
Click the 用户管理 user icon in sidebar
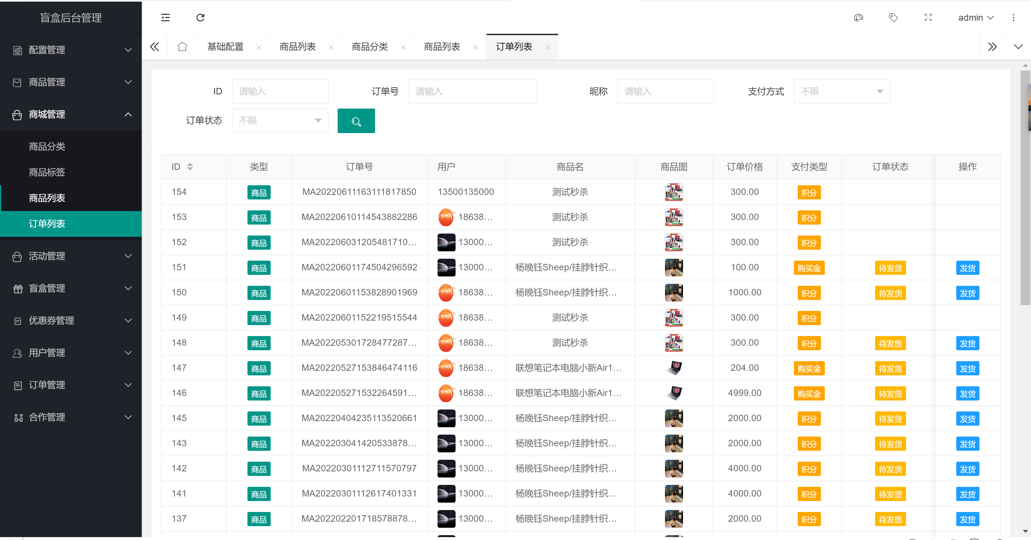17,353
